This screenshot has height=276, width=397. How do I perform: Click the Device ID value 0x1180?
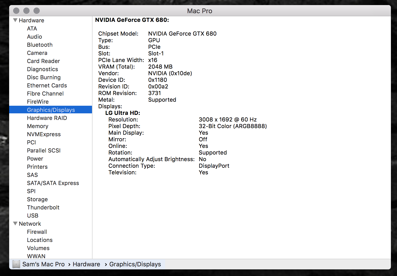(x=158, y=80)
